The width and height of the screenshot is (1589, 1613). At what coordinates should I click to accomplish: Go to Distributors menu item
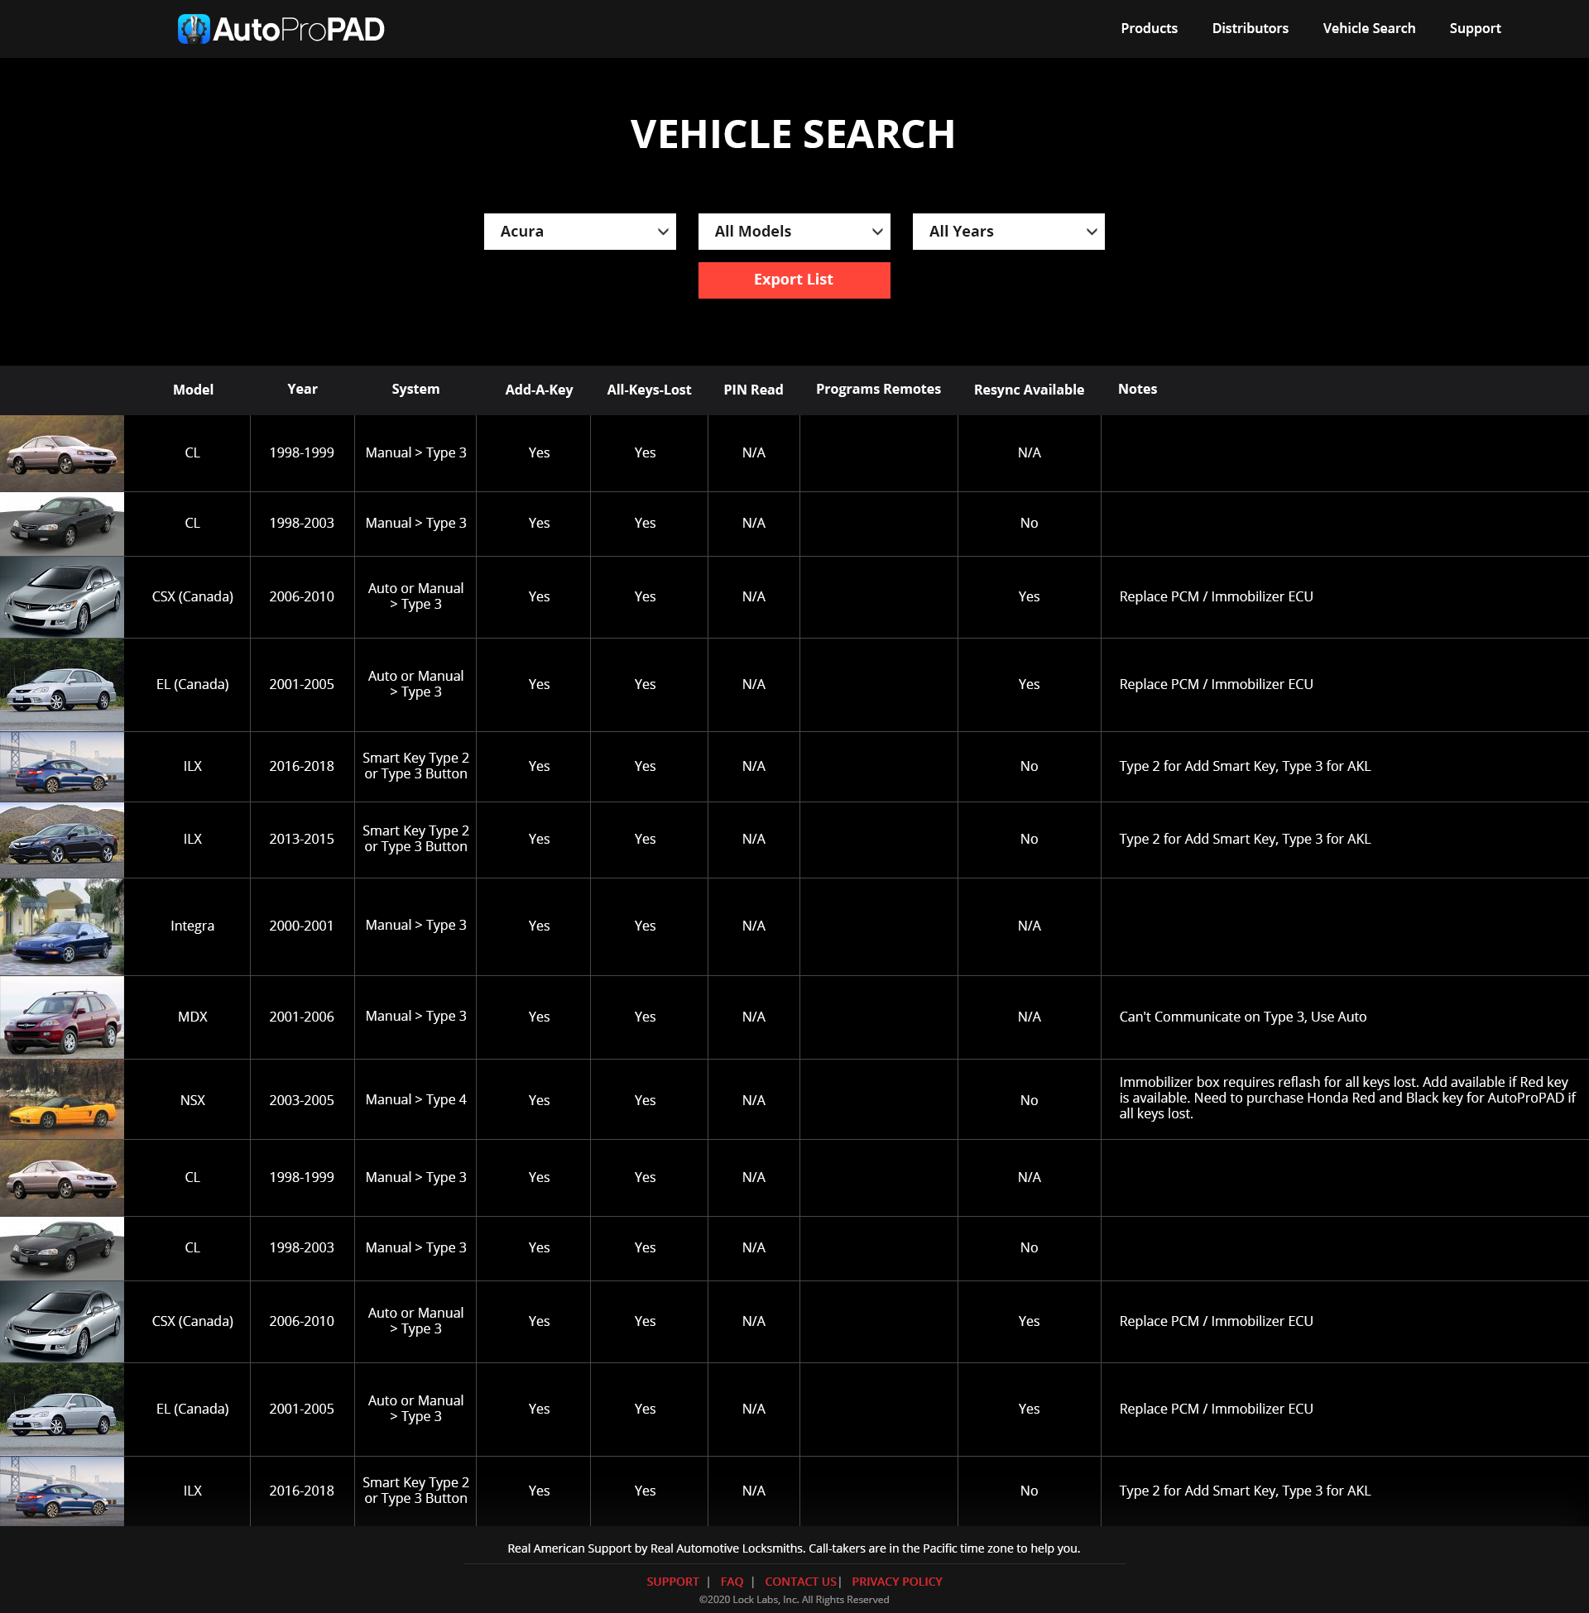pyautogui.click(x=1250, y=28)
